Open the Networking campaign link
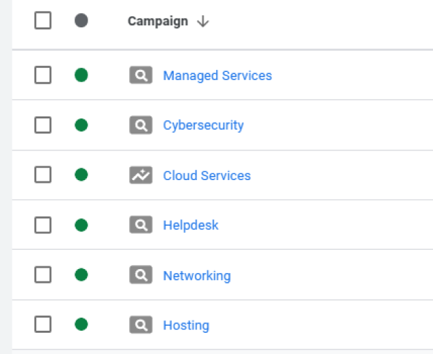 tap(196, 275)
